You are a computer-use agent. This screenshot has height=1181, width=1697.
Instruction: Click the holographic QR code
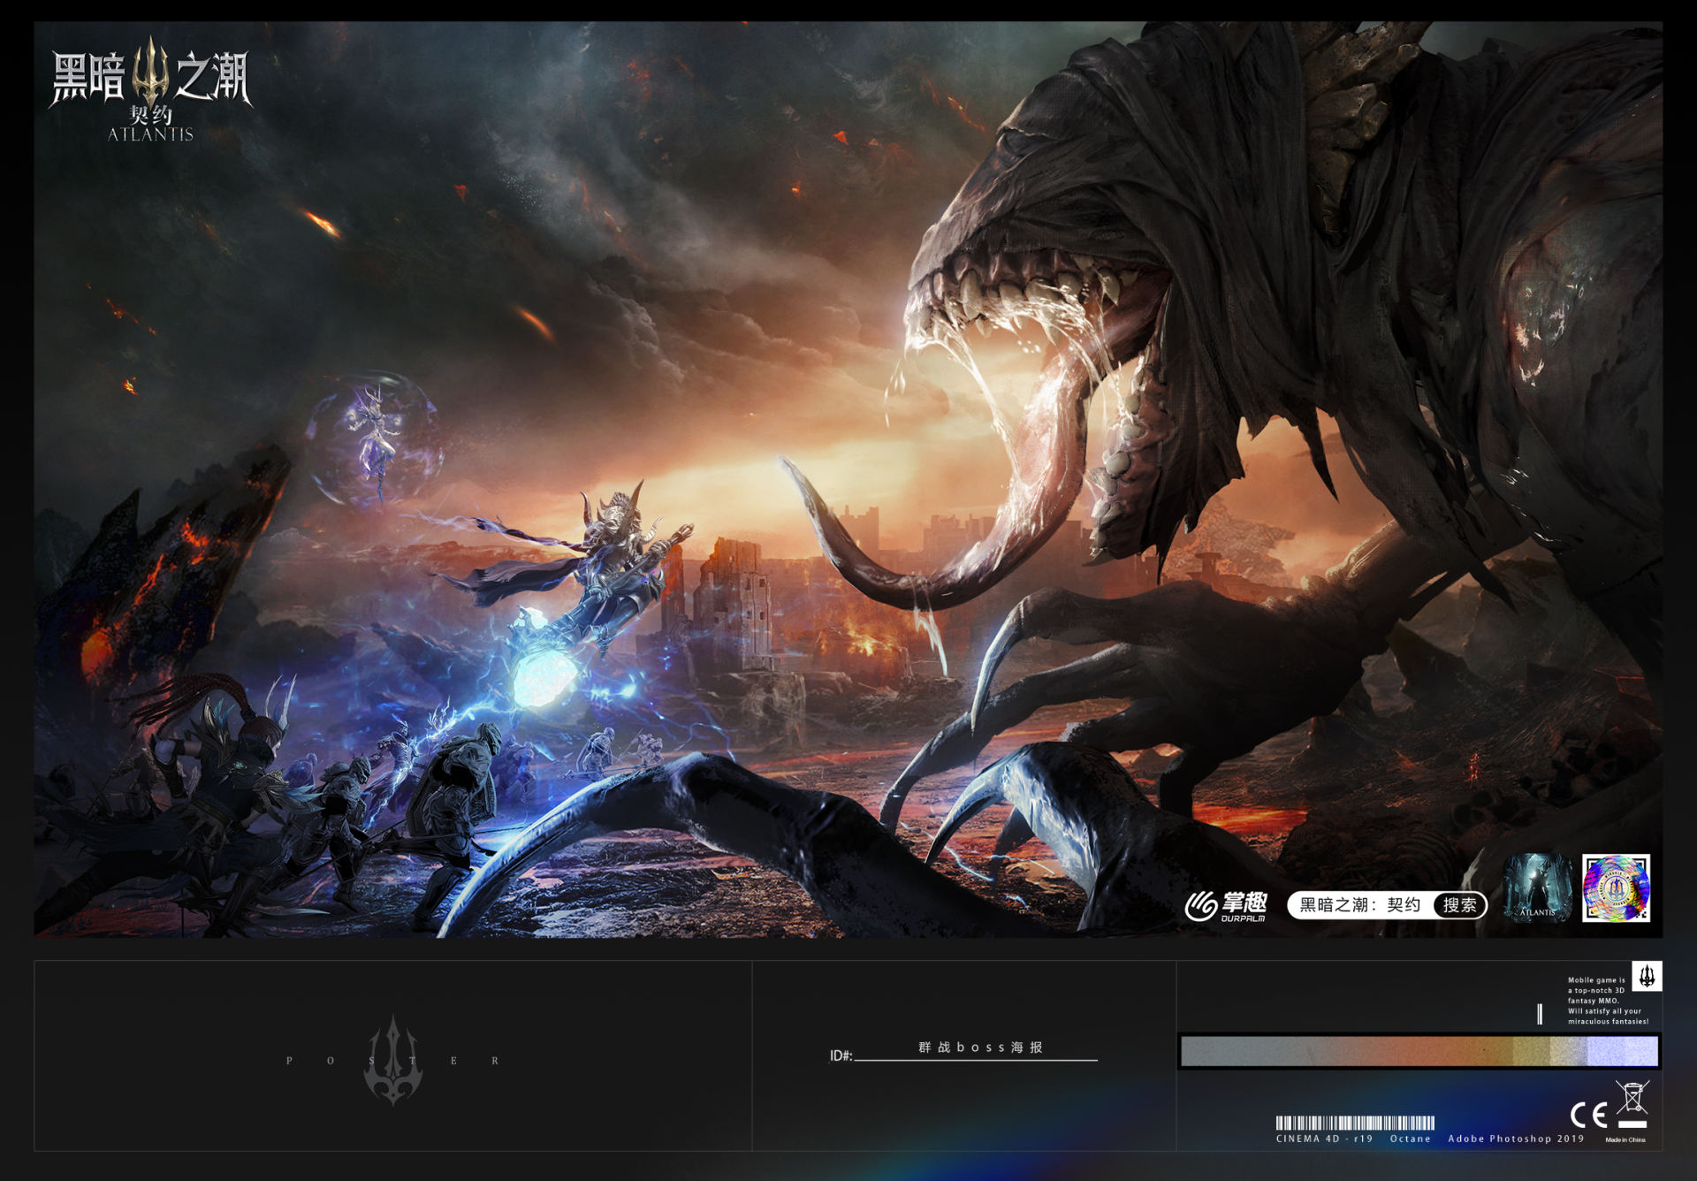click(1616, 888)
